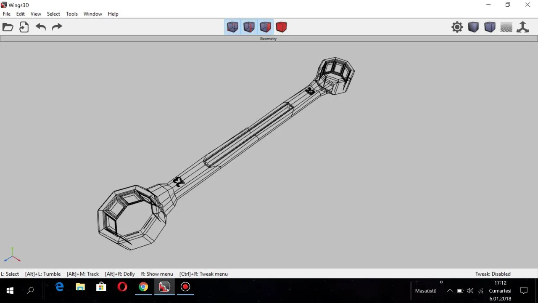The image size is (538, 303).
Task: Click the Masaüstü desktop toolbar label
Action: [426, 291]
